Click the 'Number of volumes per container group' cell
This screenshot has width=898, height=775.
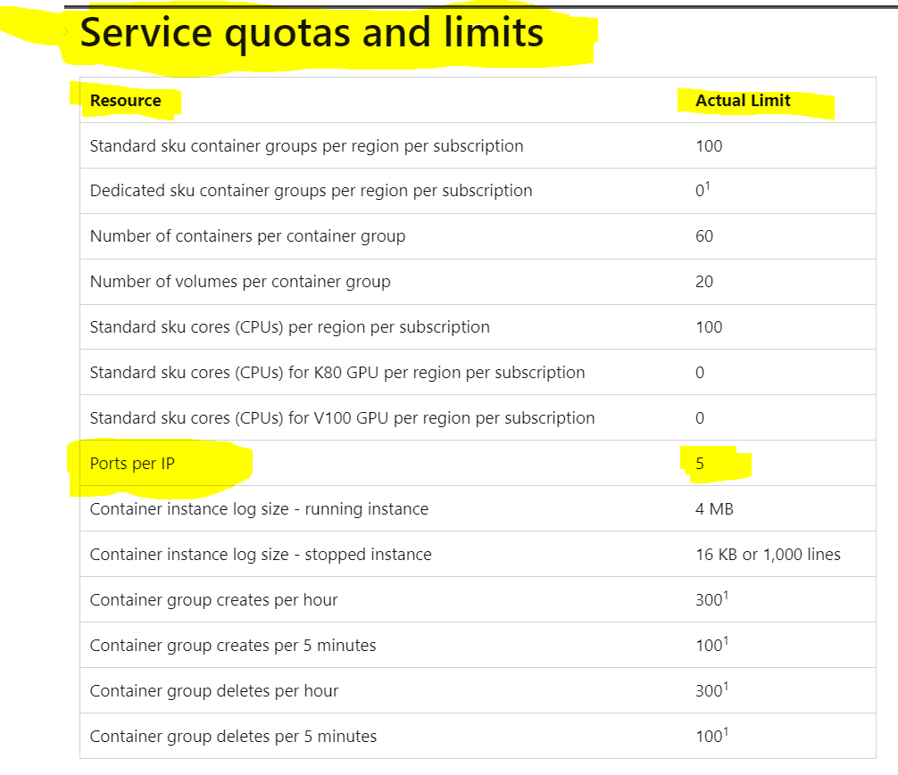[240, 282]
